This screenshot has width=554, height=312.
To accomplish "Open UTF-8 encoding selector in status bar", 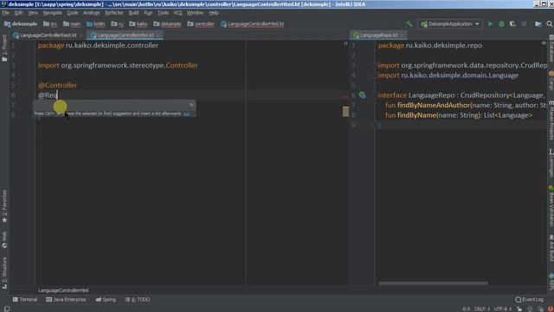I will (x=503, y=309).
